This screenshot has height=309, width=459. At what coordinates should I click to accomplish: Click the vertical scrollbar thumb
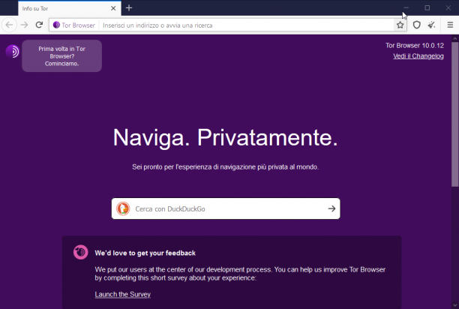pos(454,114)
